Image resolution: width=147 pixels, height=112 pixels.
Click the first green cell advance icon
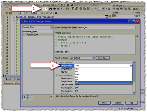click(x=47, y=13)
